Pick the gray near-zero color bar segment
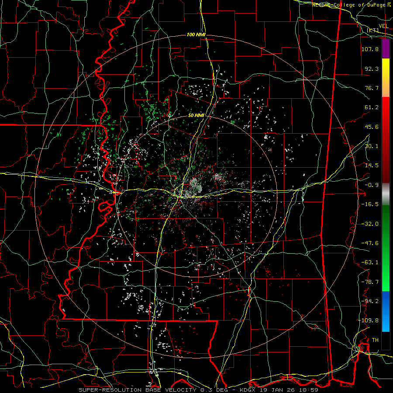 [x=386, y=194]
